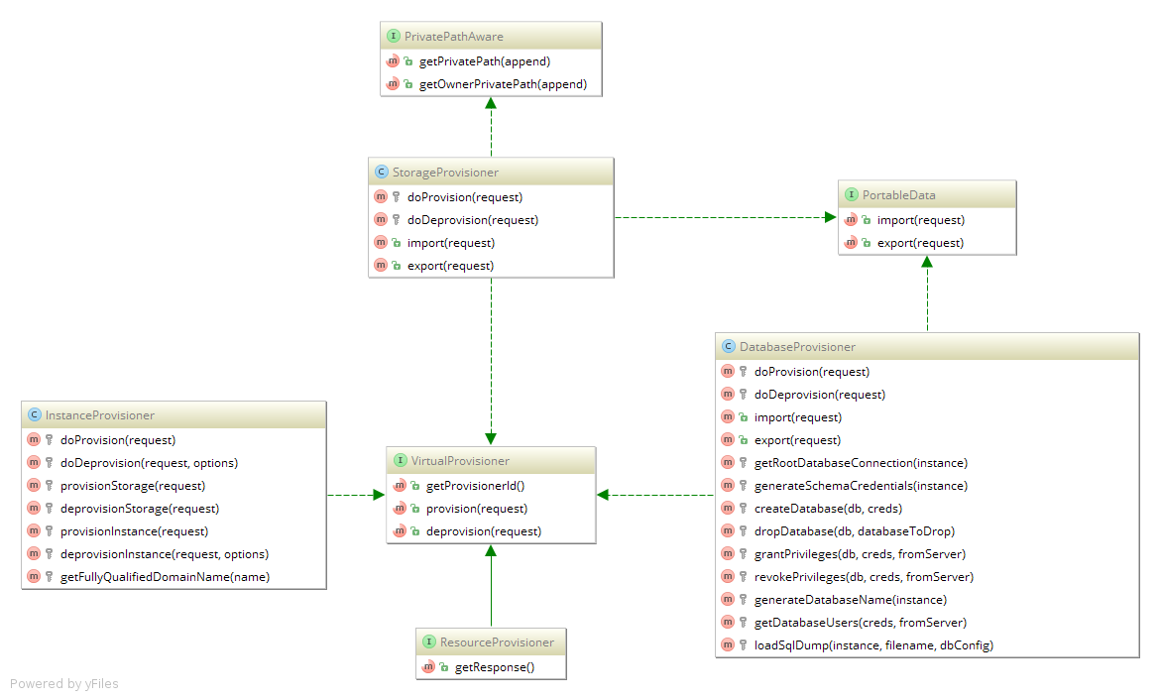Select getPrivatePath(append) method text
The image size is (1160, 700).
coord(485,61)
